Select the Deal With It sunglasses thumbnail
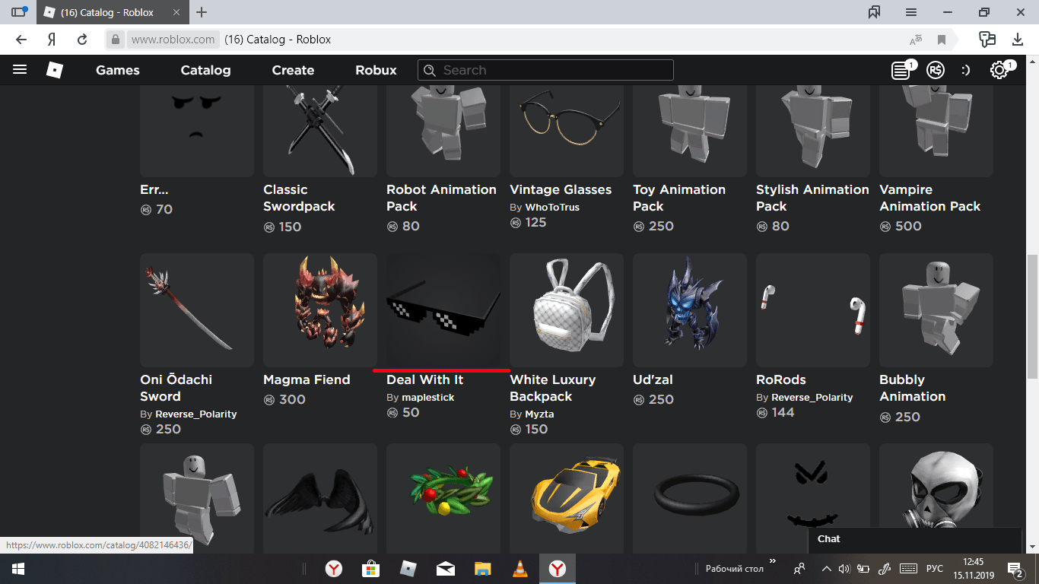1039x584 pixels. coord(443,310)
